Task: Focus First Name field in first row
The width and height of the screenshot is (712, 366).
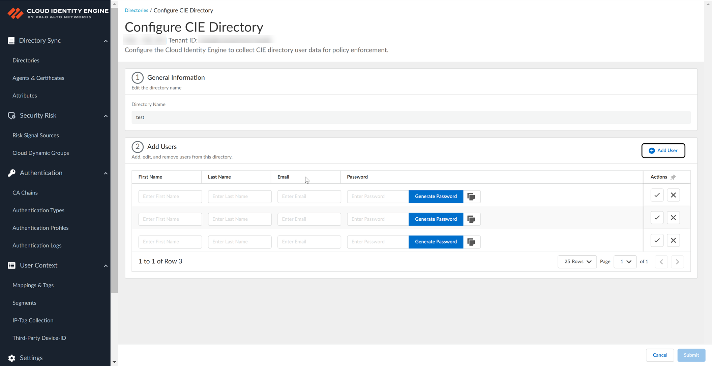Action: pyautogui.click(x=170, y=196)
